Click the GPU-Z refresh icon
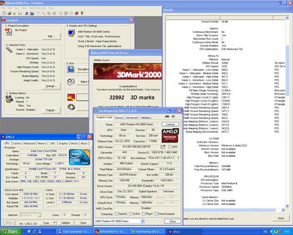 pos(173,116)
